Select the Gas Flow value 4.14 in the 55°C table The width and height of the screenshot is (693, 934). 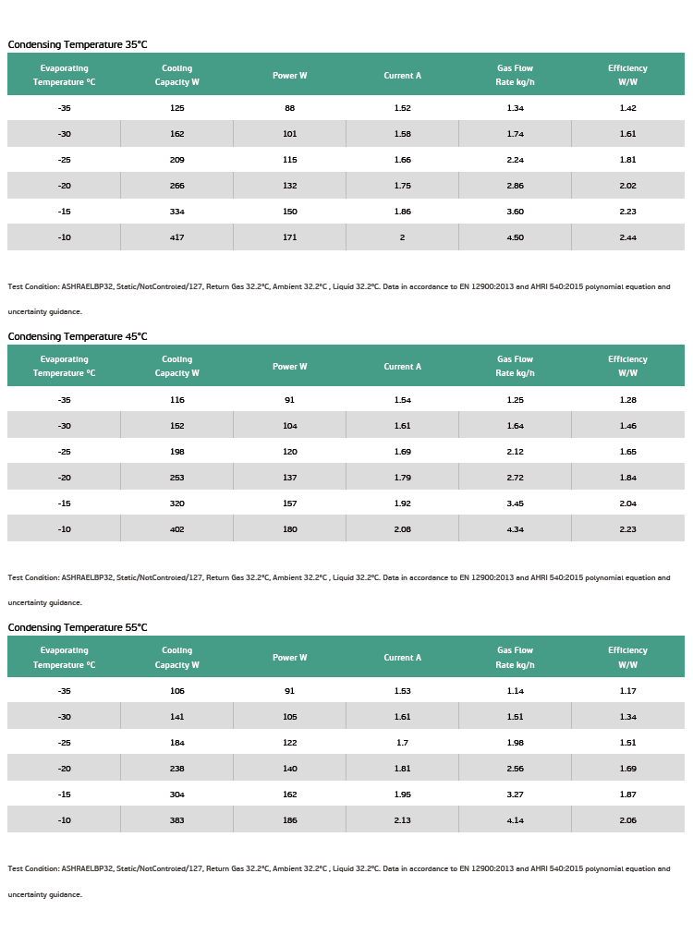(515, 820)
